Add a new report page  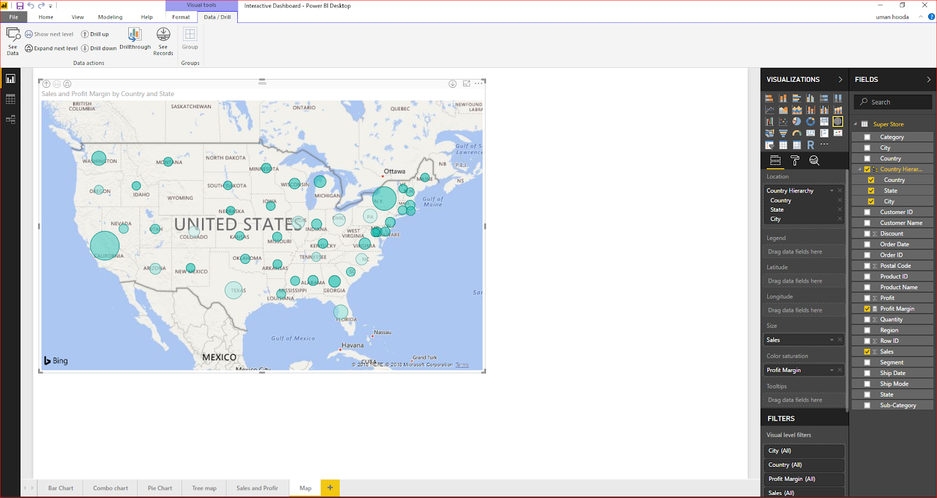(x=330, y=487)
